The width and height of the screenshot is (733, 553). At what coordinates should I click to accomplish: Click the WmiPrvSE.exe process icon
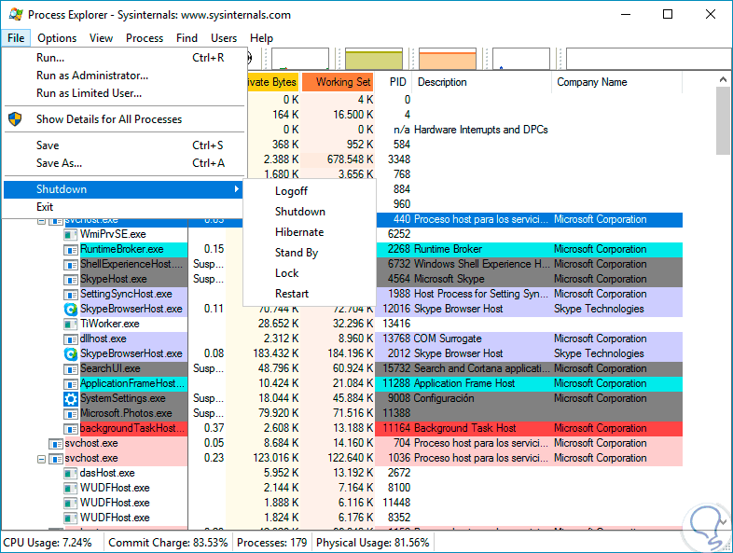70,234
